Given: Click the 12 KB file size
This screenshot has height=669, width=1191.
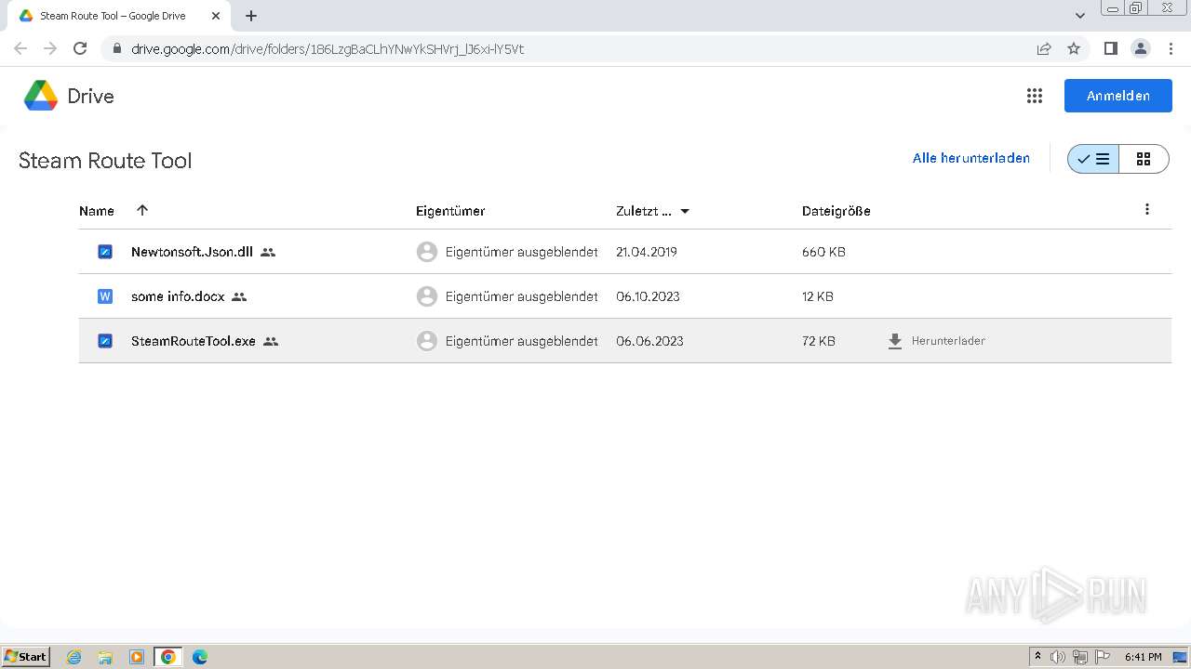Looking at the screenshot, I should point(818,296).
